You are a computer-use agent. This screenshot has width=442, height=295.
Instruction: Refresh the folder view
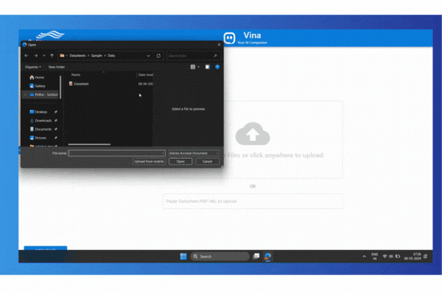pyautogui.click(x=158, y=55)
